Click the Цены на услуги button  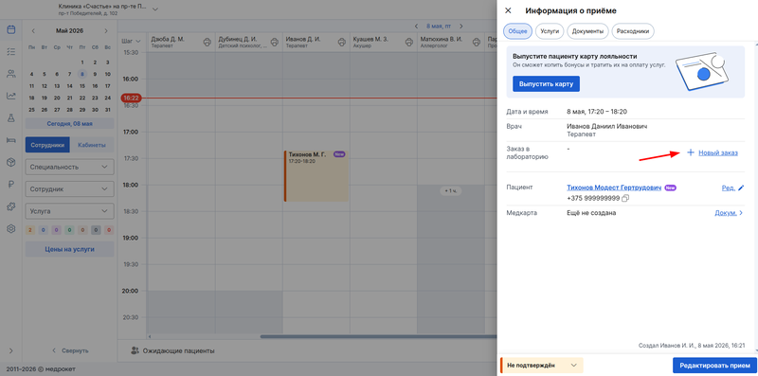point(69,249)
